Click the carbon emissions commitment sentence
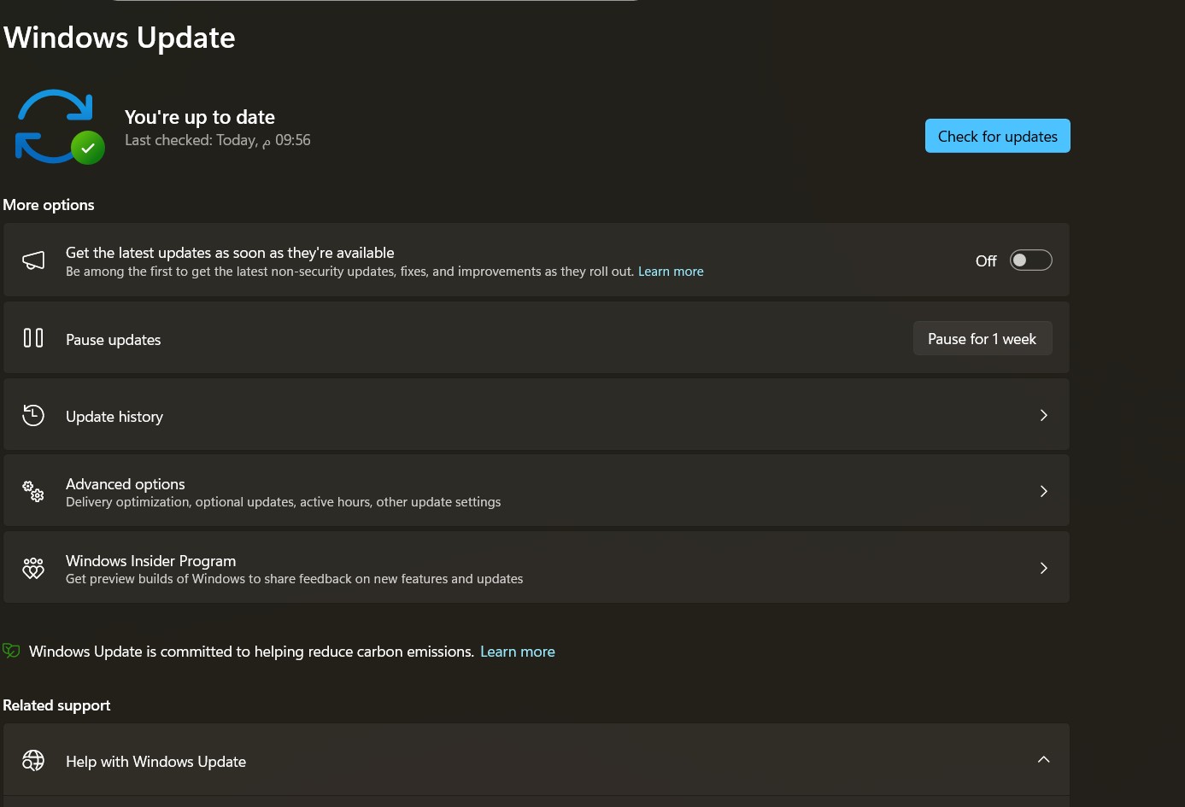 251,652
